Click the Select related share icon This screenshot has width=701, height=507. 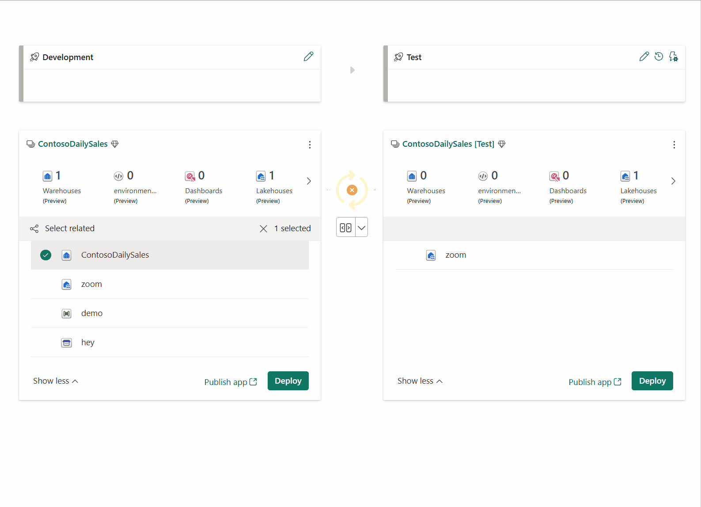tap(34, 229)
